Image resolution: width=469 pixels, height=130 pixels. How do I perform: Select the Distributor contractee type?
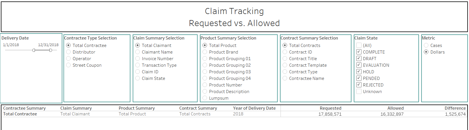[68, 52]
